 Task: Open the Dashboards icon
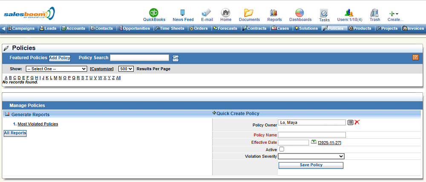click(x=300, y=12)
